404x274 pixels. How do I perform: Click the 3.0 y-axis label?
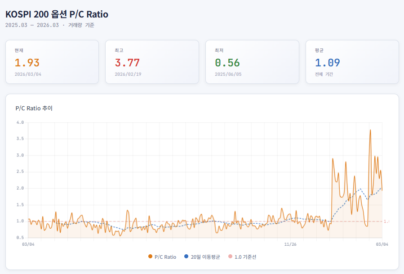[x=20, y=155]
